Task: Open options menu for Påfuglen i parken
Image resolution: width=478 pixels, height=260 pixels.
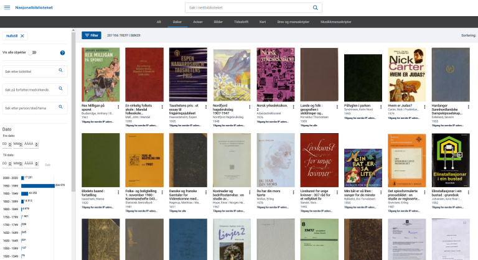Action: pos(381,107)
